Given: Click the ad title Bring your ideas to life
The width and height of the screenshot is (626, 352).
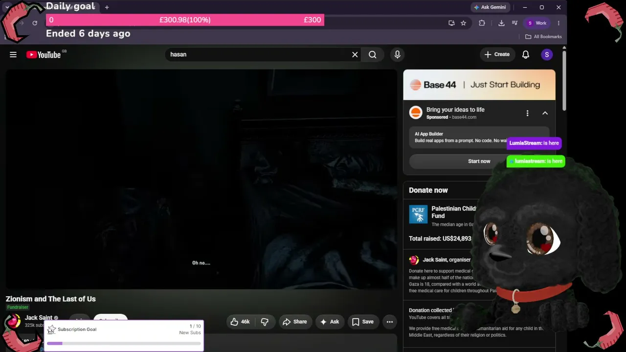Looking at the screenshot, I should [455, 110].
